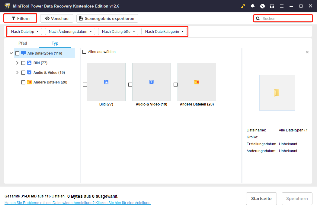
Task: Open the Nach Dateikategorie dropdown
Action: coord(164,31)
